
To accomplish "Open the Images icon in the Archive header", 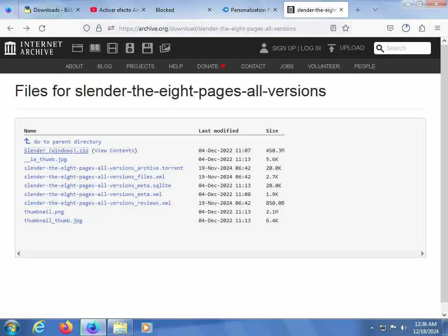I will [x=165, y=48].
